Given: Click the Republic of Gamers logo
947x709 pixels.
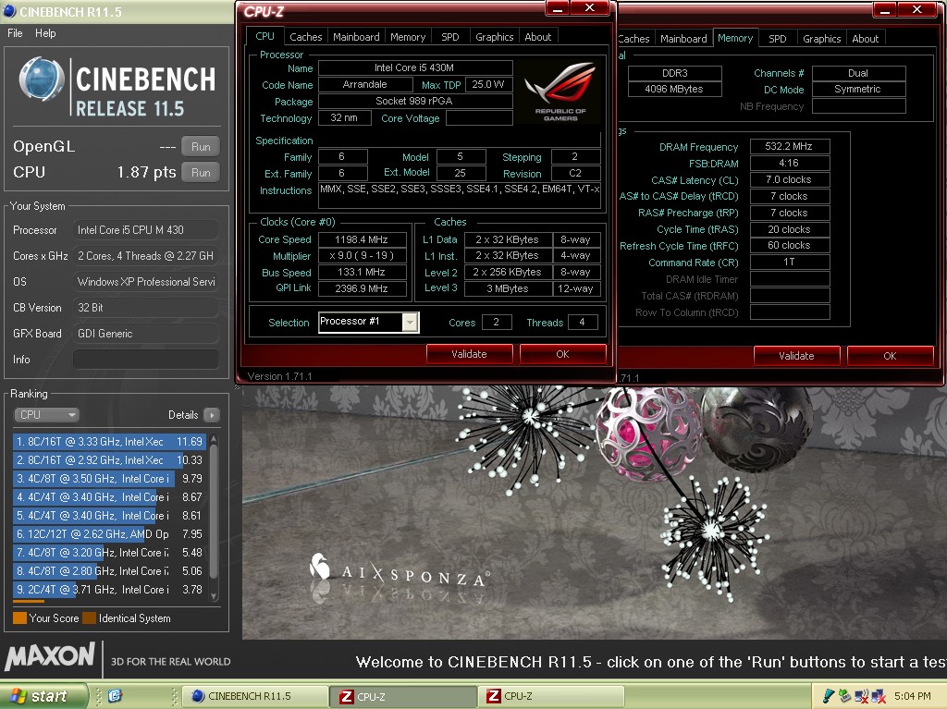Looking at the screenshot, I should (560, 91).
